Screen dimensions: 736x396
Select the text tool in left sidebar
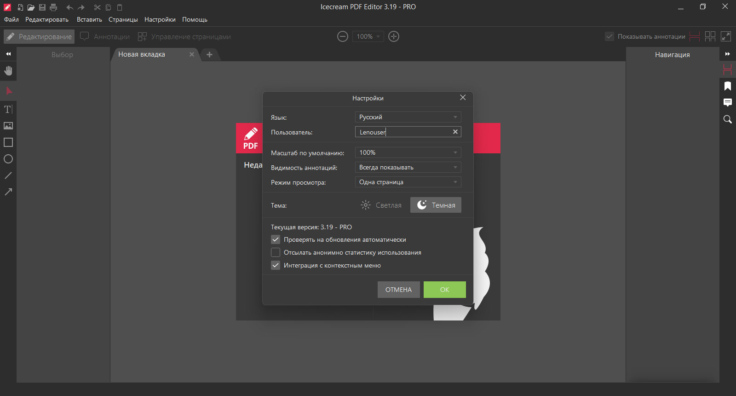pyautogui.click(x=8, y=109)
